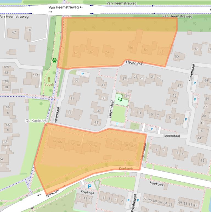Click the dog park paw icon
Image resolution: width=211 pixels, height=212 pixels.
(54, 60)
